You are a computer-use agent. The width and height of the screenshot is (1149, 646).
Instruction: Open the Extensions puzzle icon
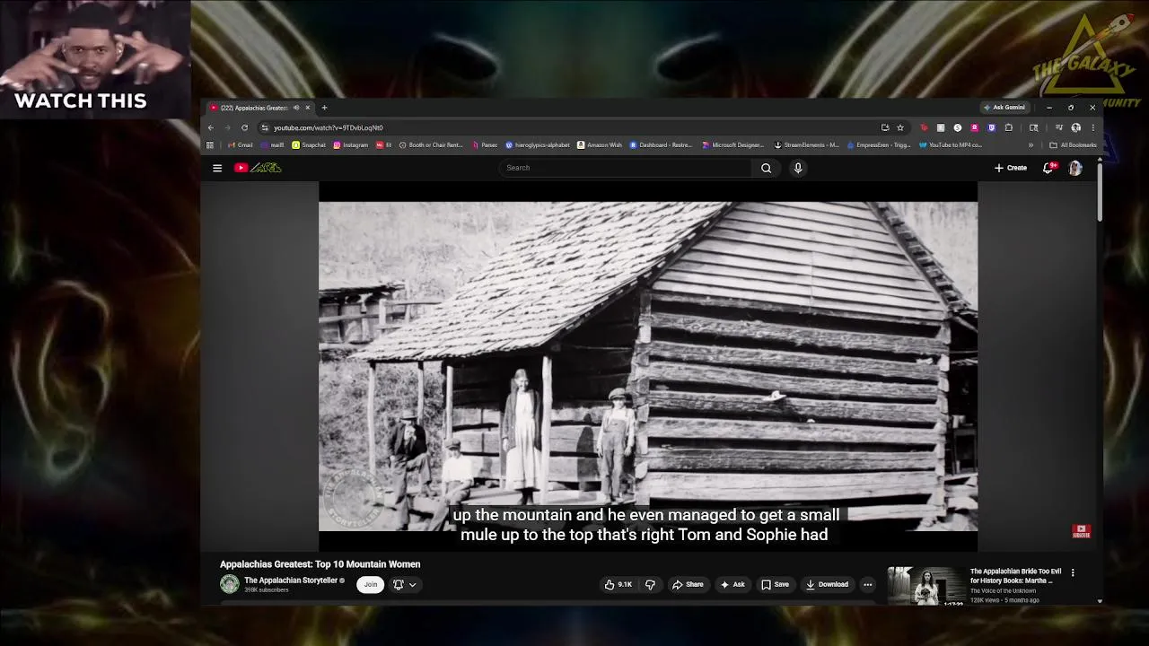click(x=1008, y=127)
